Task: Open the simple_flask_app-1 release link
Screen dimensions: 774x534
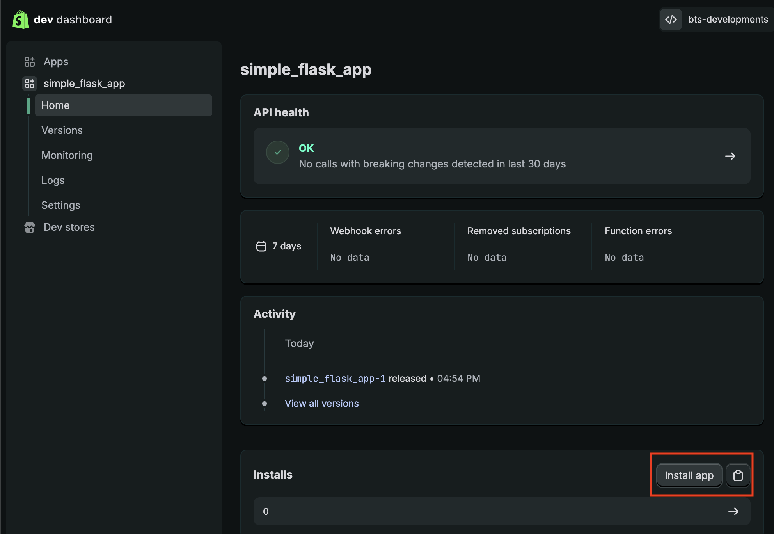Action: point(335,379)
